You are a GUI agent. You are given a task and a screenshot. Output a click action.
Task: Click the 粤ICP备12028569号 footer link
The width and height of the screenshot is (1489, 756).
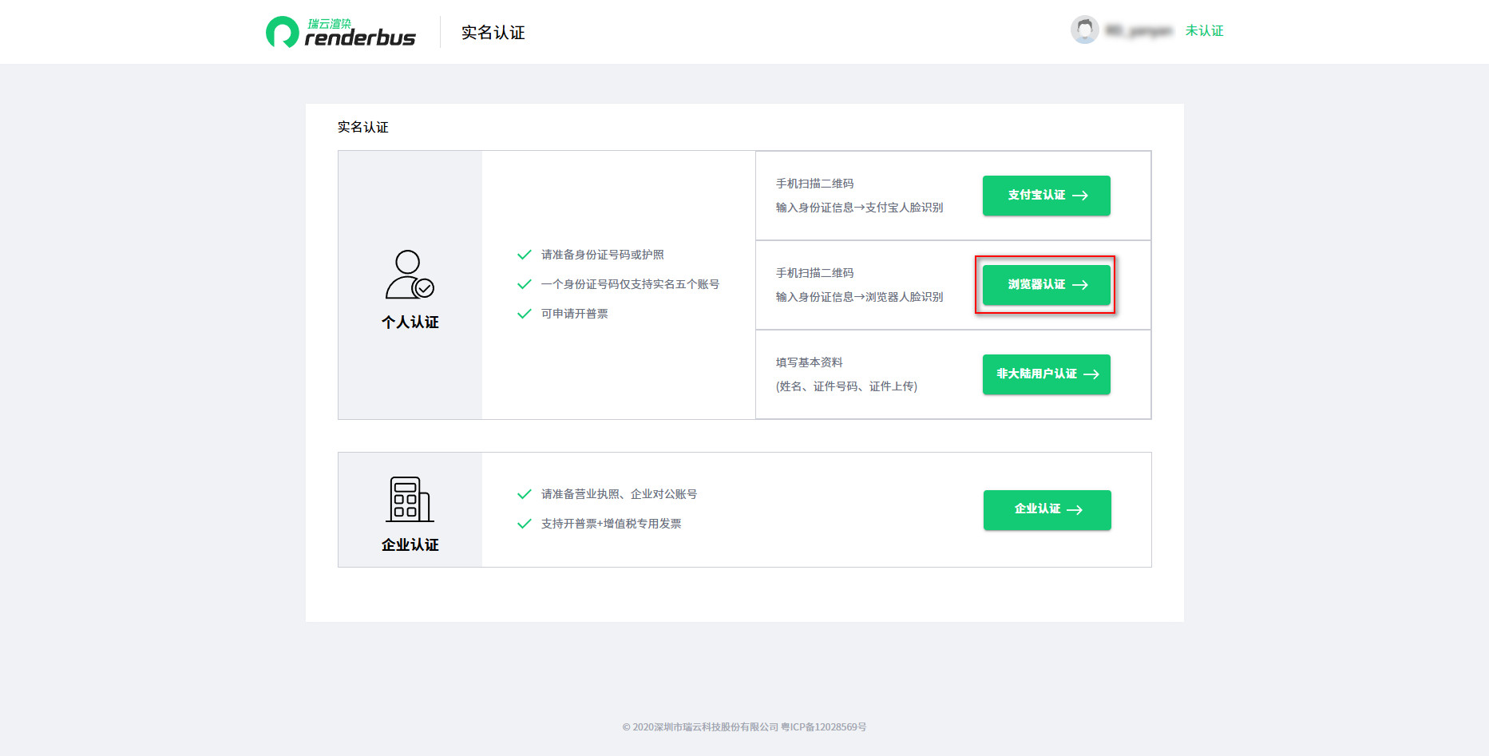point(824,727)
